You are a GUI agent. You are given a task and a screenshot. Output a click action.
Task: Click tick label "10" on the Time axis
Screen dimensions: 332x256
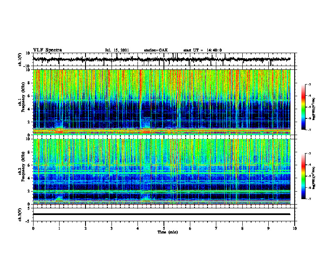295,228
